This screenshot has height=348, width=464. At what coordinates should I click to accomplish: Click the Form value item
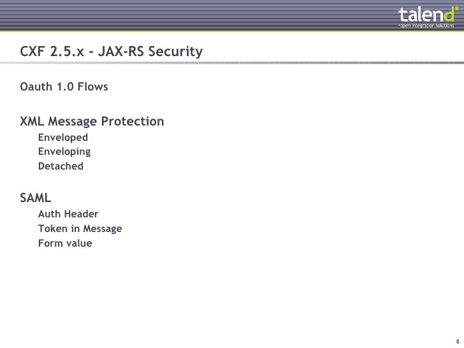click(x=65, y=243)
